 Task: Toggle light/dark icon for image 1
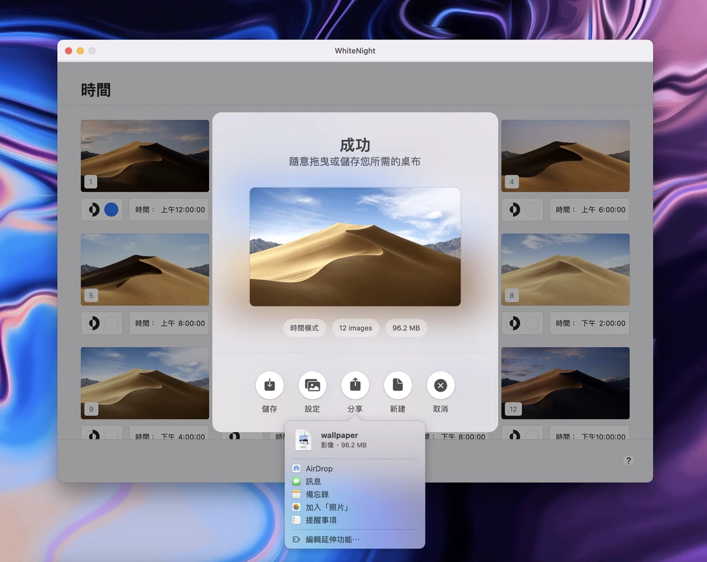click(93, 210)
